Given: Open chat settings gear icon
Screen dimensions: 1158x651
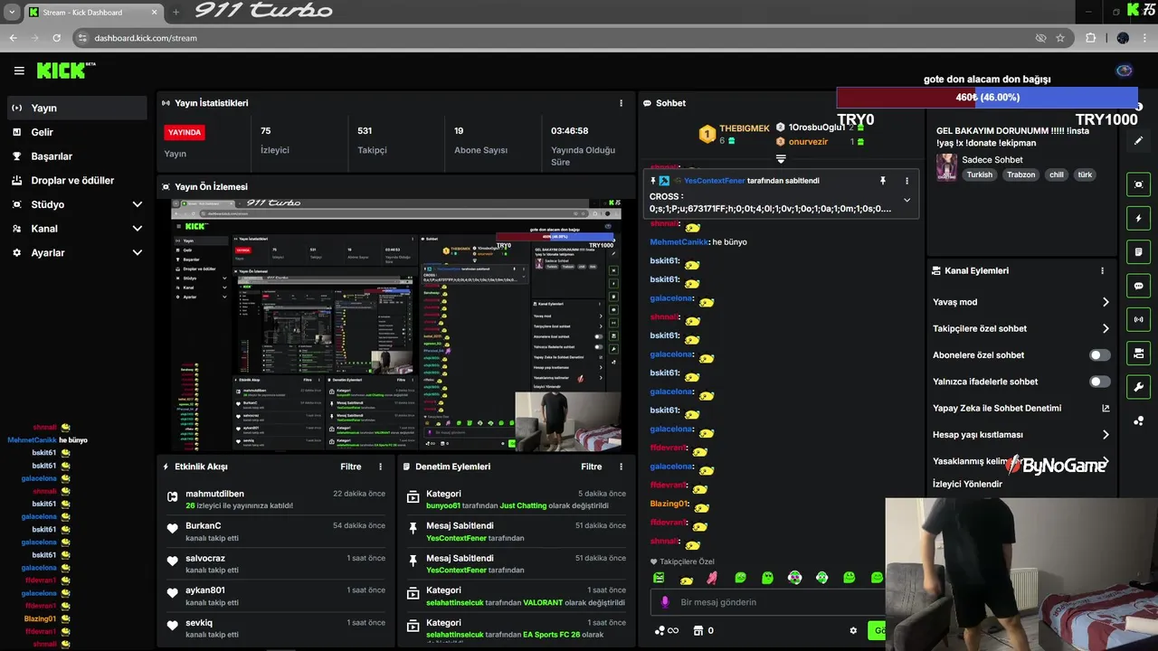Looking at the screenshot, I should (x=853, y=630).
